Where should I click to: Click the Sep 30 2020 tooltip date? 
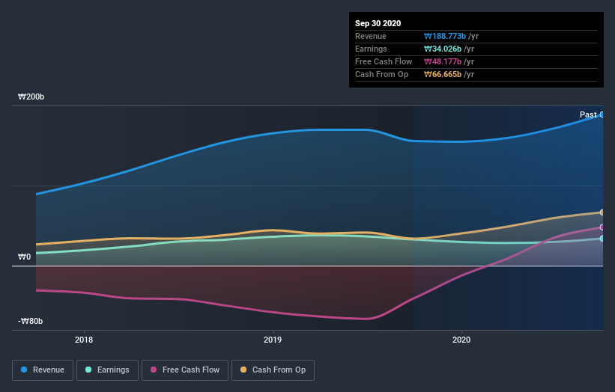click(x=378, y=23)
